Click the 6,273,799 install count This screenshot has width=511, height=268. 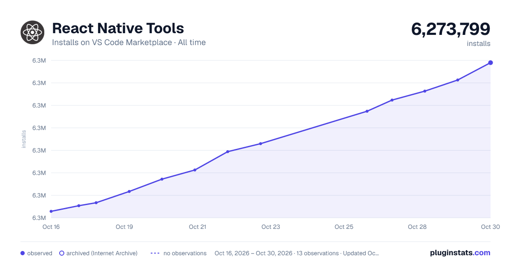coord(451,29)
